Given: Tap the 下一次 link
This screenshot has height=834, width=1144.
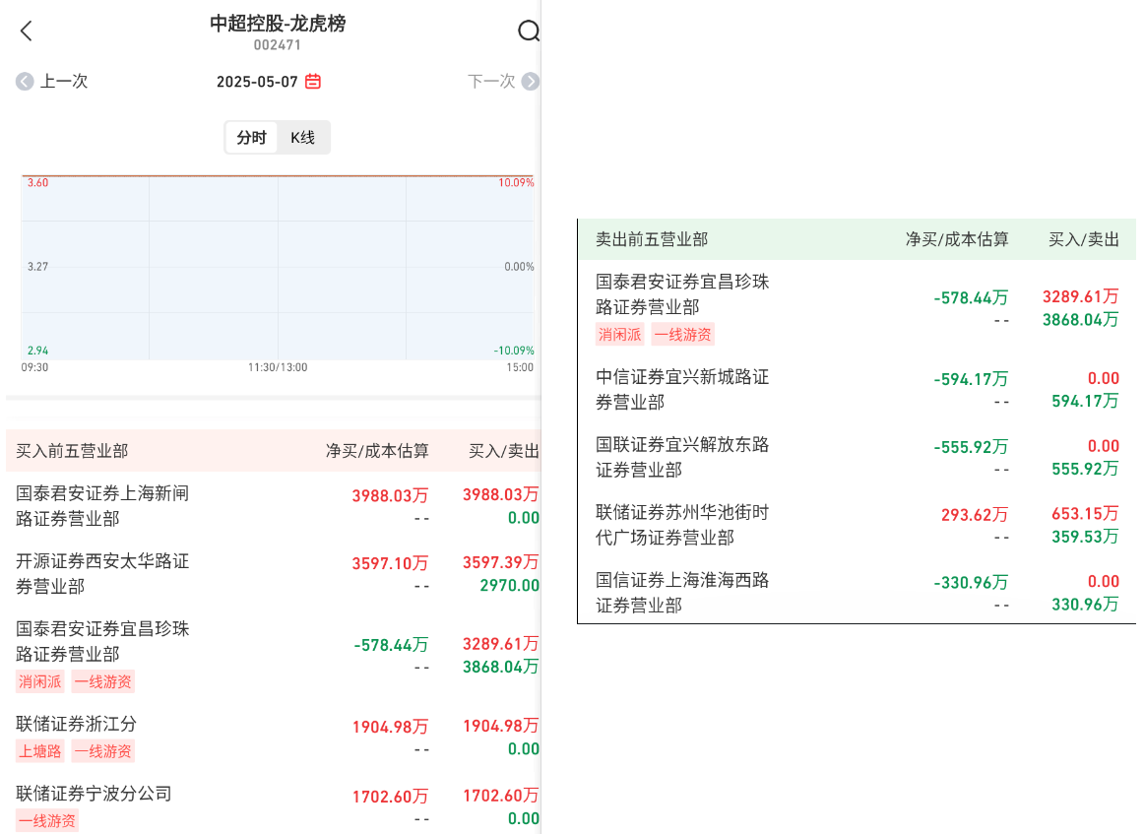Looking at the screenshot, I should tap(491, 82).
